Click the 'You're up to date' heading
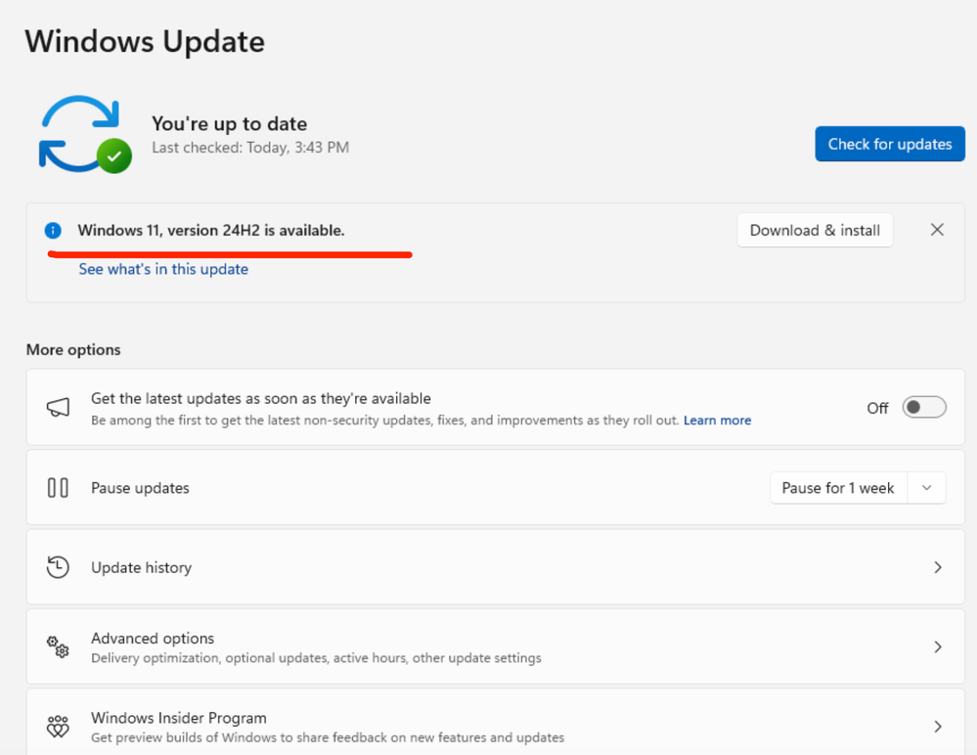Screen dimensions: 977x755 (229, 124)
